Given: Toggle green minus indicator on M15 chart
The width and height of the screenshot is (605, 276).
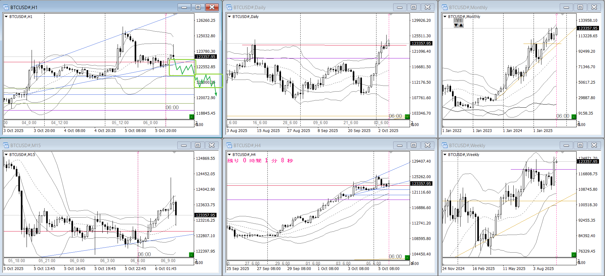Looking at the screenshot, I should pyautogui.click(x=191, y=255).
